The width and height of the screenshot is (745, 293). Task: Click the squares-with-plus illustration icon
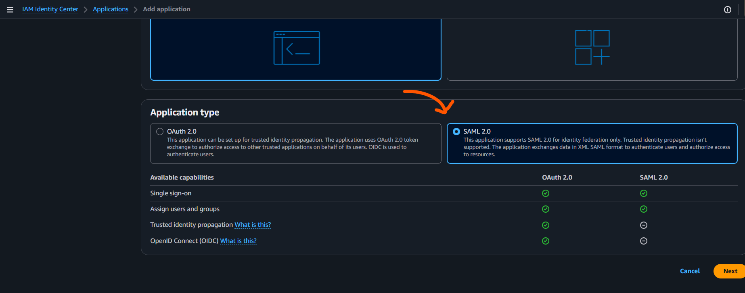[x=592, y=47]
